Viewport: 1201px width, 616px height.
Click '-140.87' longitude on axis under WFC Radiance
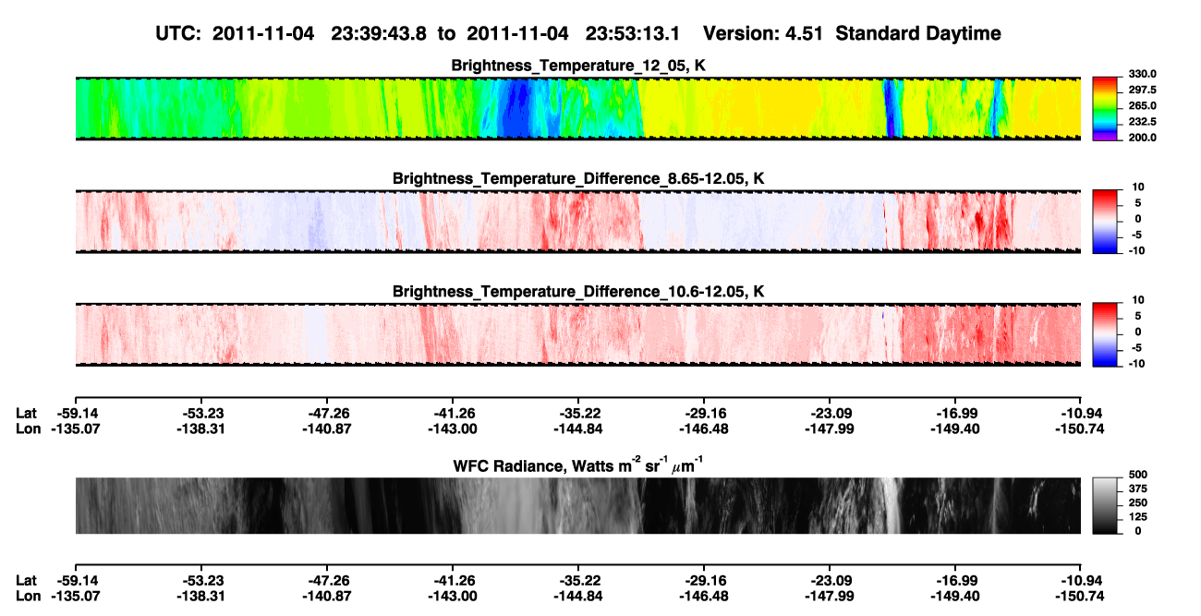(x=327, y=596)
